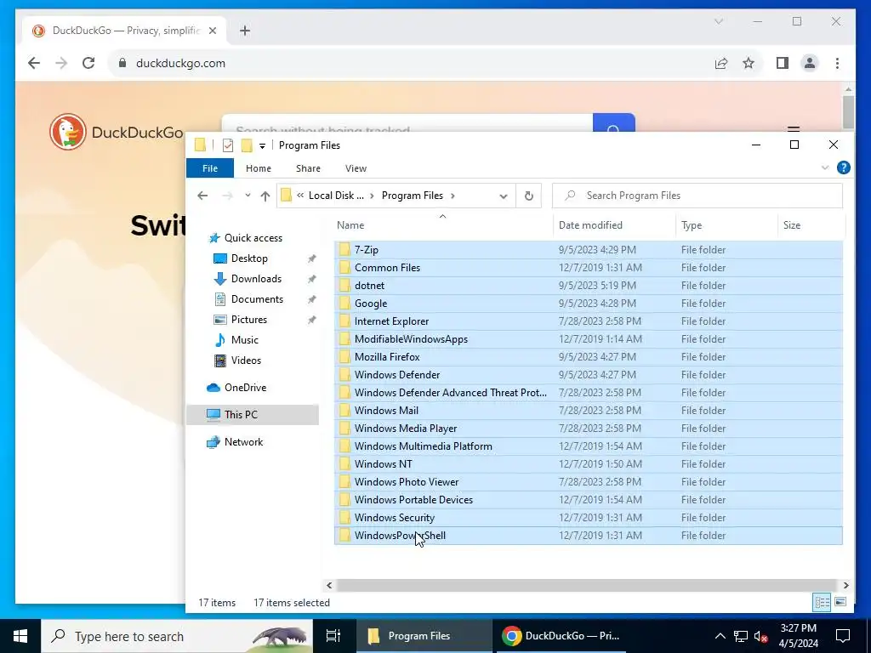
Task: Select the Windows Photo Viewer folder
Action: coord(589,482)
